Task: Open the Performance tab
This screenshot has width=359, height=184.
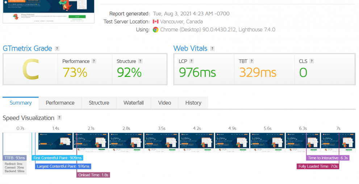Action: (x=60, y=103)
